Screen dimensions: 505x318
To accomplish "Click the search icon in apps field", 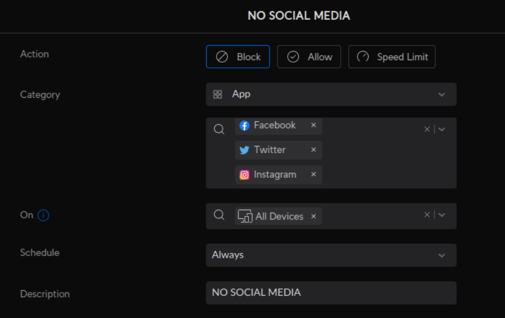I will click(x=219, y=129).
